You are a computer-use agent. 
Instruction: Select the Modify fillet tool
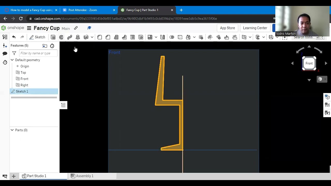tap(210, 37)
